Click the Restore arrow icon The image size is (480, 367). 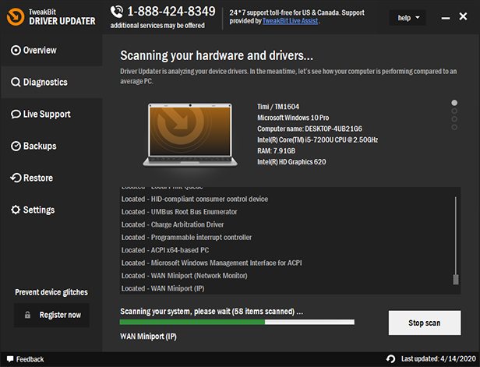pos(16,178)
